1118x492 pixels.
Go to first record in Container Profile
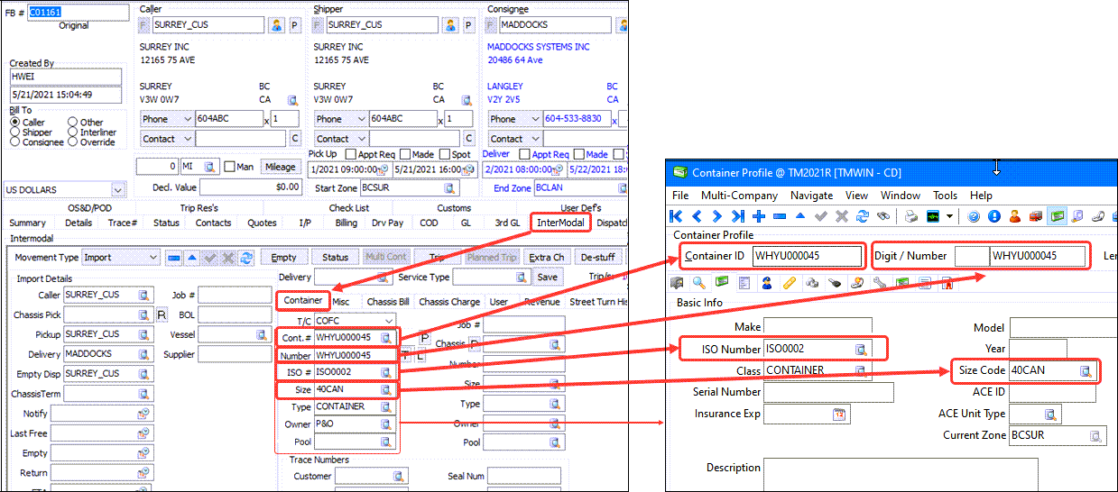pos(676,216)
